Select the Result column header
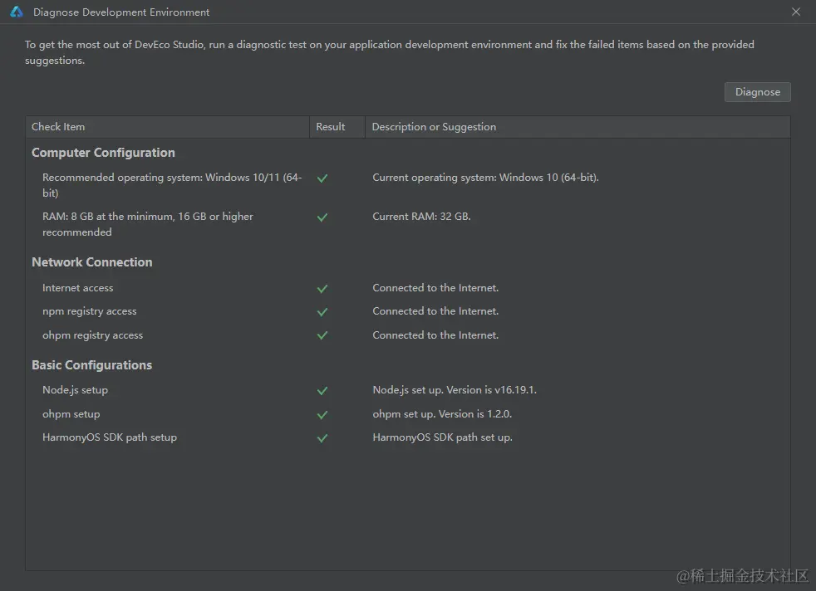This screenshot has height=591, width=816. click(x=337, y=127)
